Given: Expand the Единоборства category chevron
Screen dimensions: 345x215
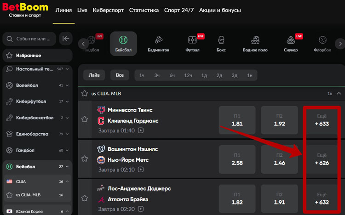Looking at the screenshot, I should pyautogui.click(x=67, y=134).
